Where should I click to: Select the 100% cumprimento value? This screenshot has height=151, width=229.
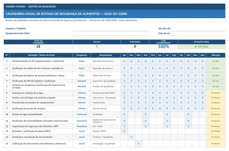click(163, 47)
